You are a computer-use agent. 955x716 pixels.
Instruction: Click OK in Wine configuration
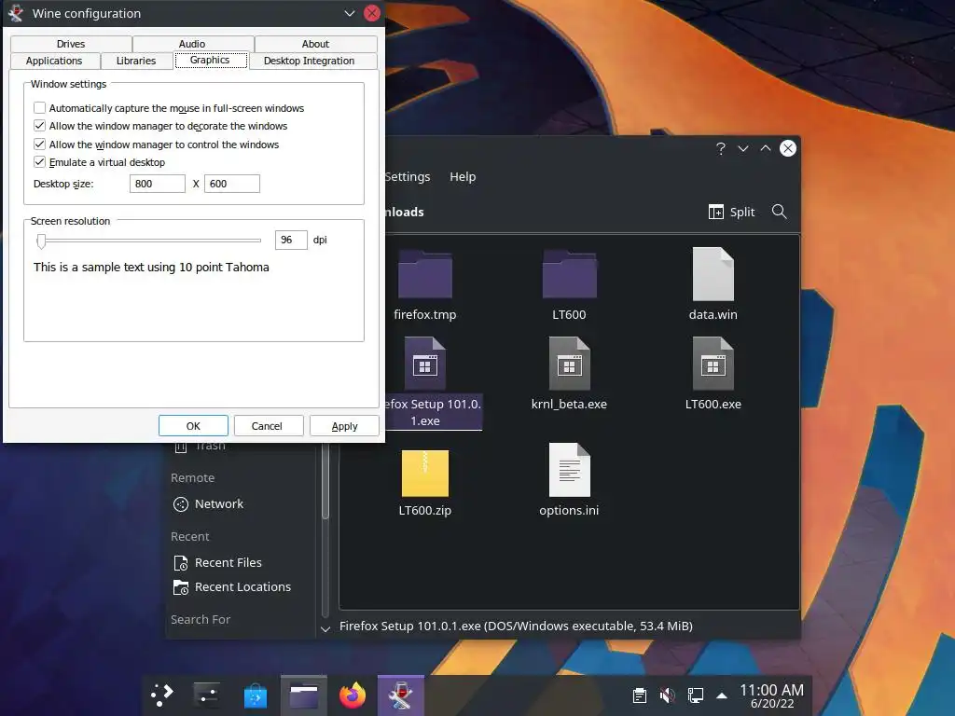click(193, 426)
